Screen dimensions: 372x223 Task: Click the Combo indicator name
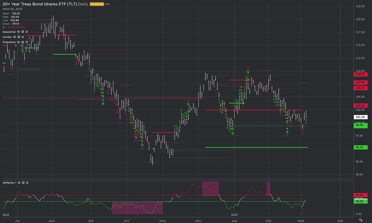[7, 37]
